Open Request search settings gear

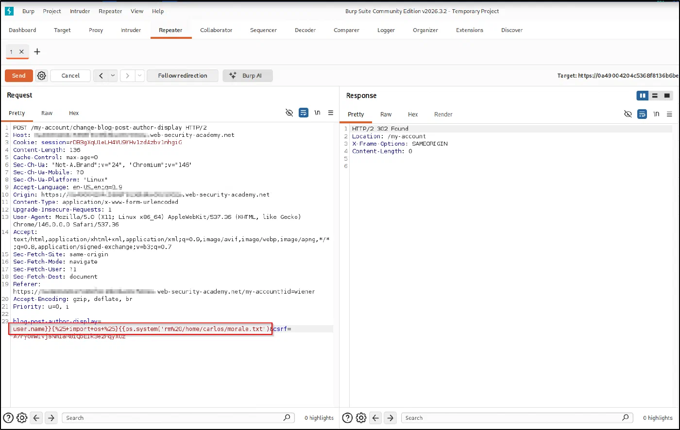click(x=22, y=418)
